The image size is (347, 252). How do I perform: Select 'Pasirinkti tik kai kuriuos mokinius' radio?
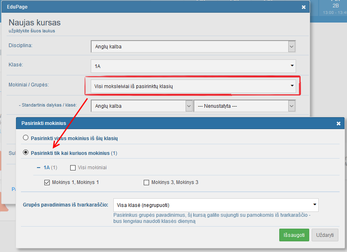[26, 152]
